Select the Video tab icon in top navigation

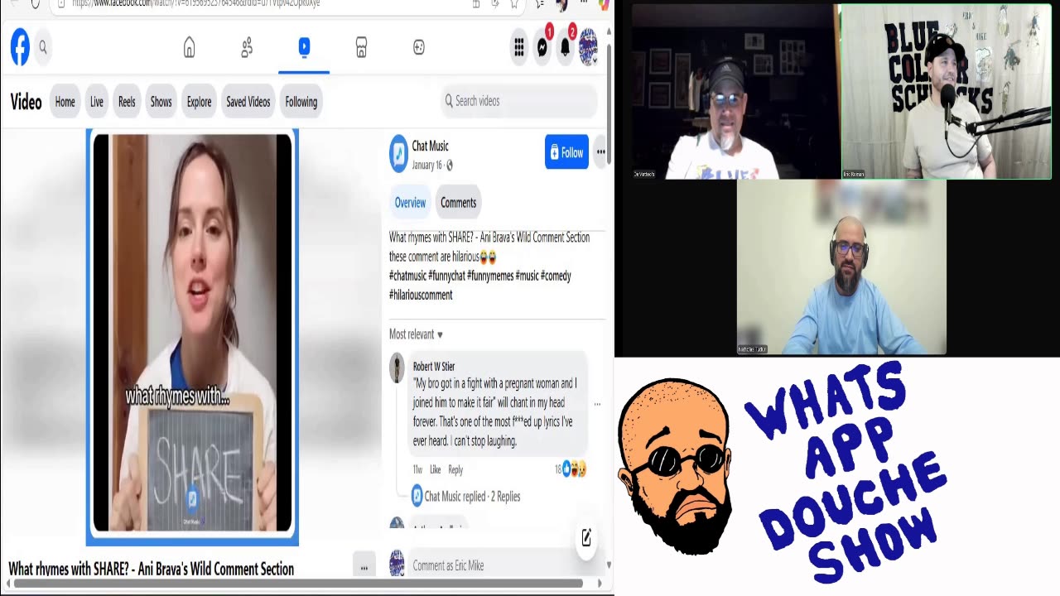[x=304, y=47]
